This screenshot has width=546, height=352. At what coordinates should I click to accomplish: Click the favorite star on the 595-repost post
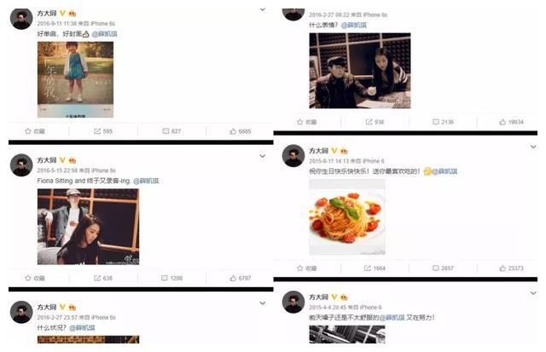pyautogui.click(x=35, y=131)
